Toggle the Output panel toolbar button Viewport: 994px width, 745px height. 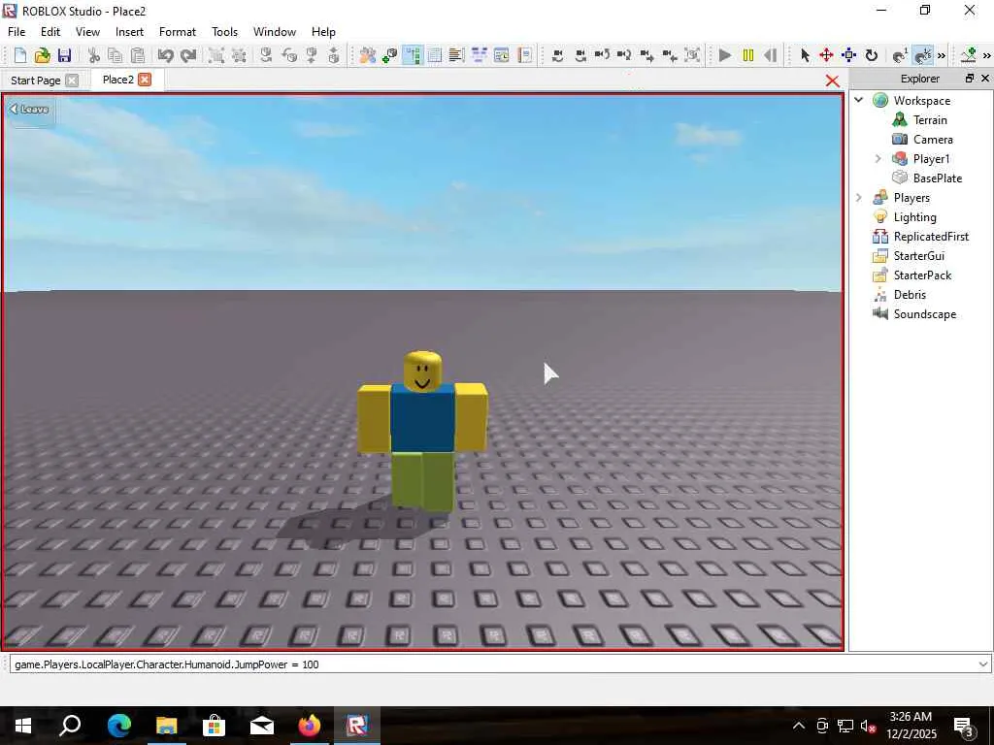pos(456,55)
